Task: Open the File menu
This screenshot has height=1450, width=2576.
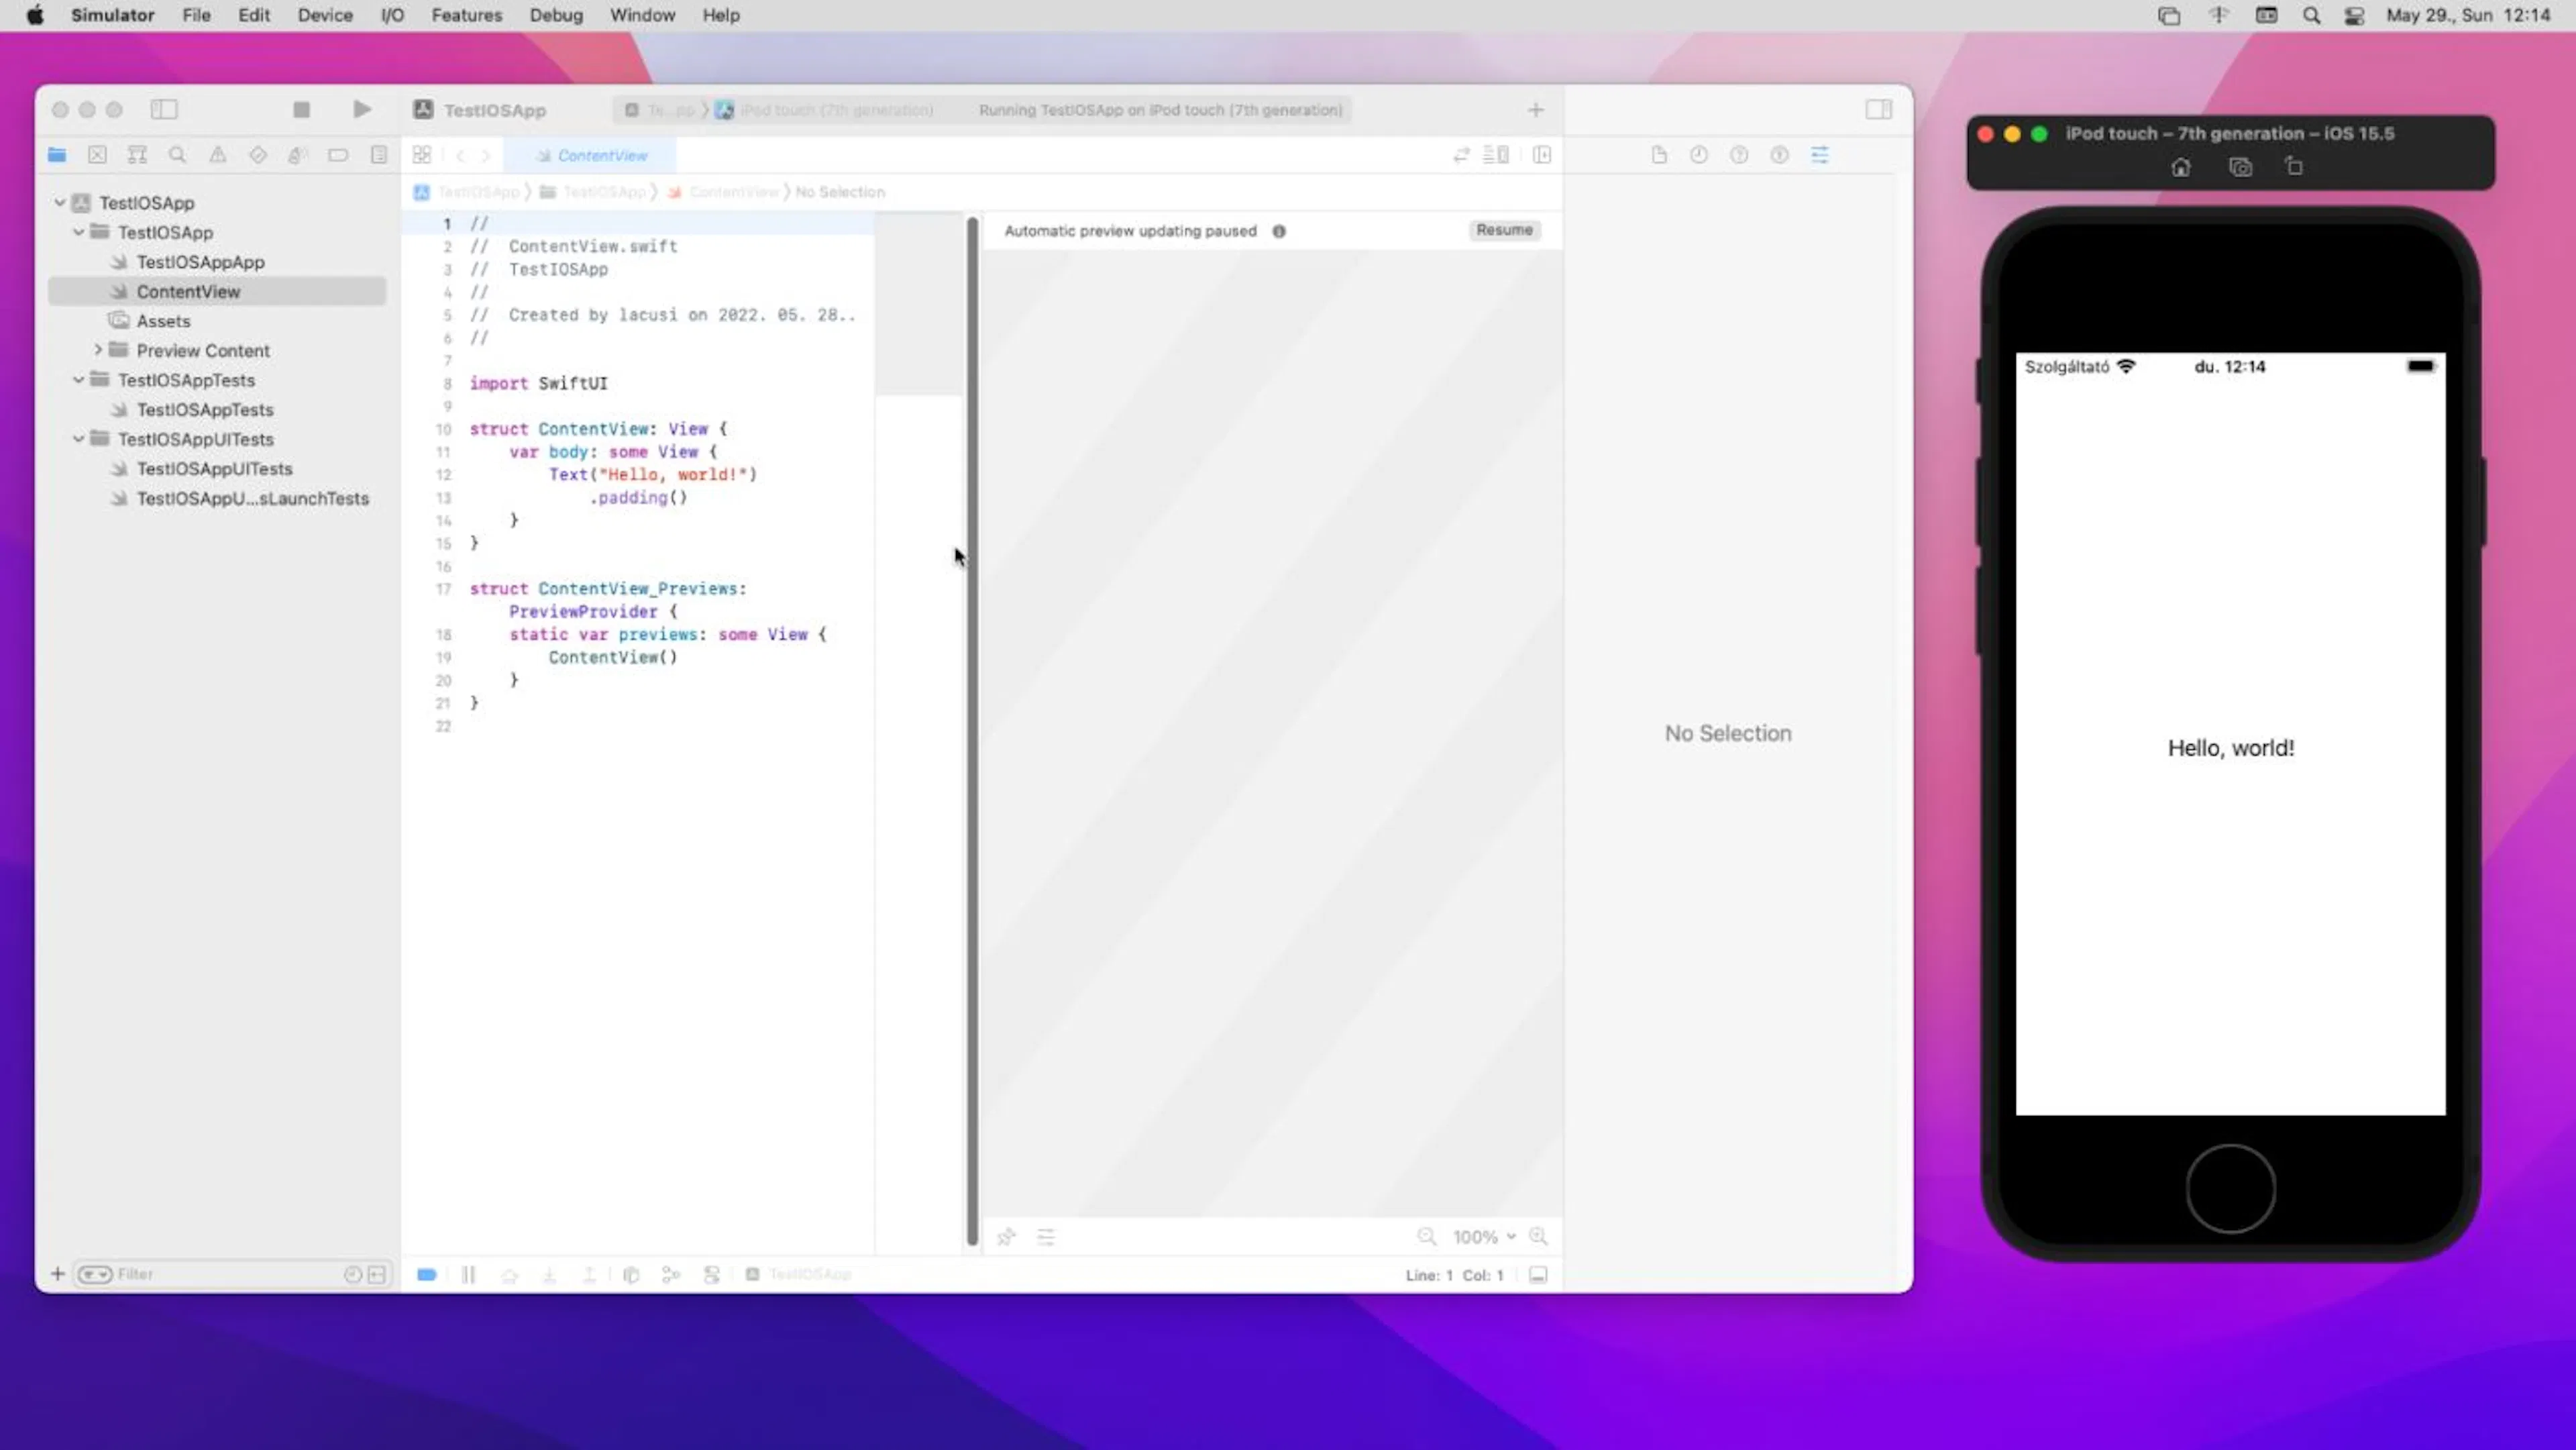Action: click(x=196, y=15)
